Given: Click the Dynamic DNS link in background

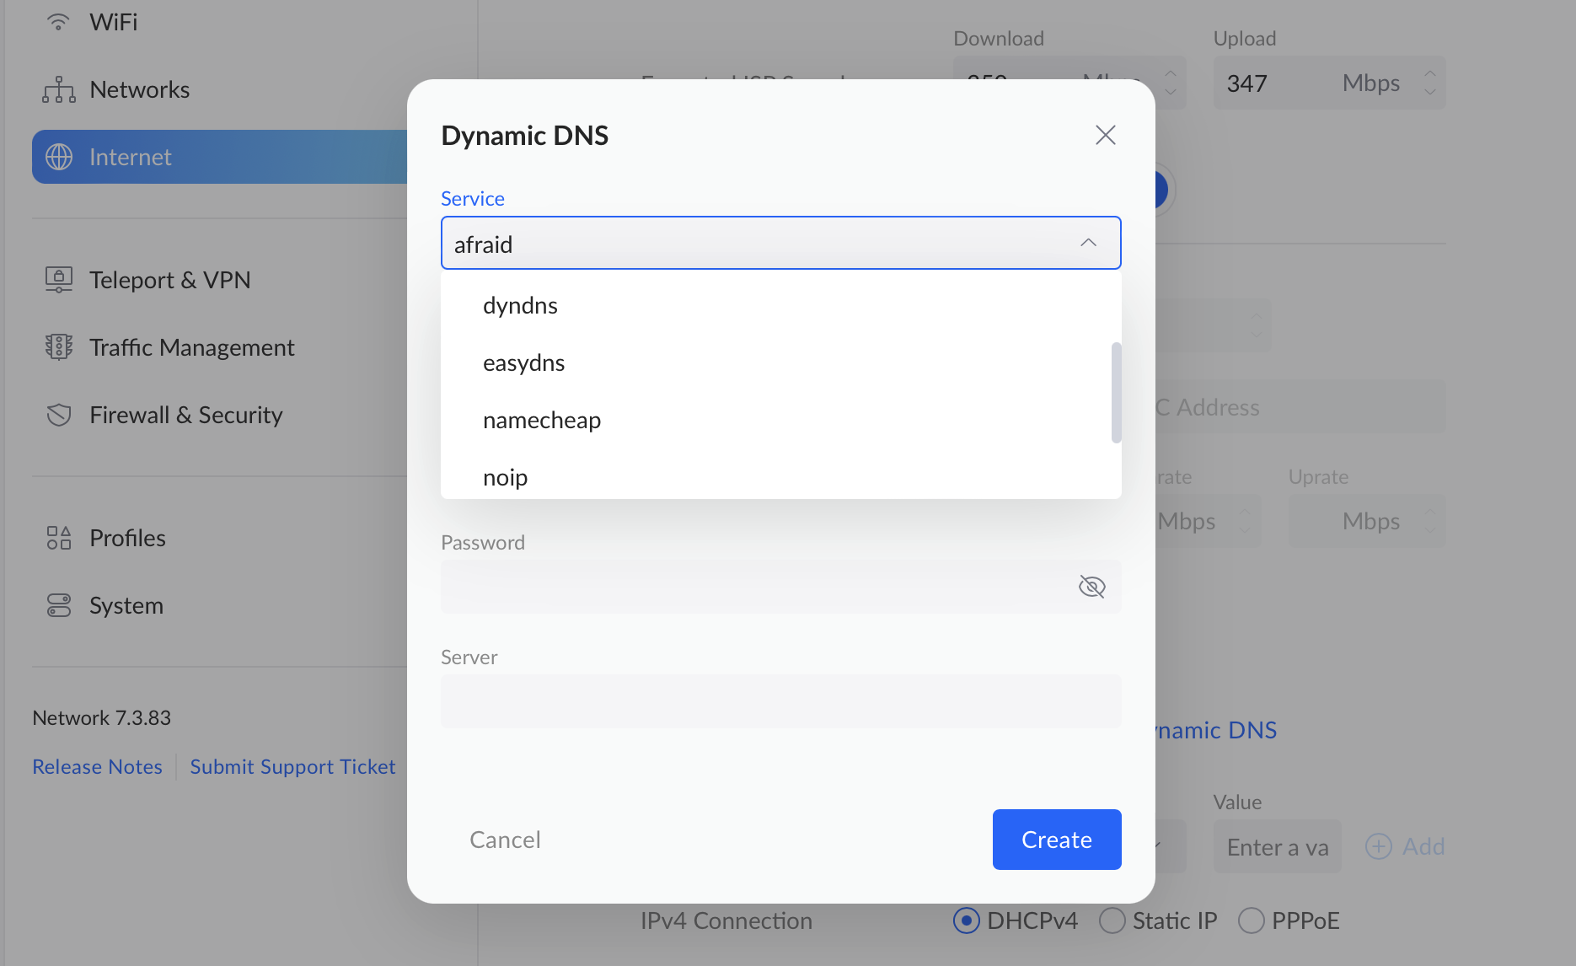Looking at the screenshot, I should (x=1216, y=730).
